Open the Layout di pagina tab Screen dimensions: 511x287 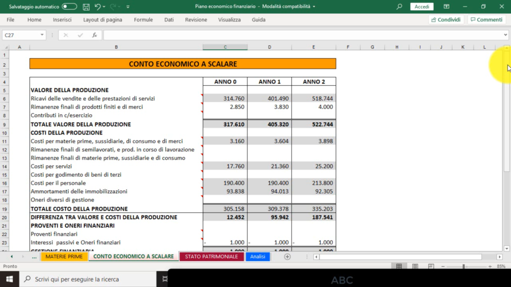coord(103,19)
